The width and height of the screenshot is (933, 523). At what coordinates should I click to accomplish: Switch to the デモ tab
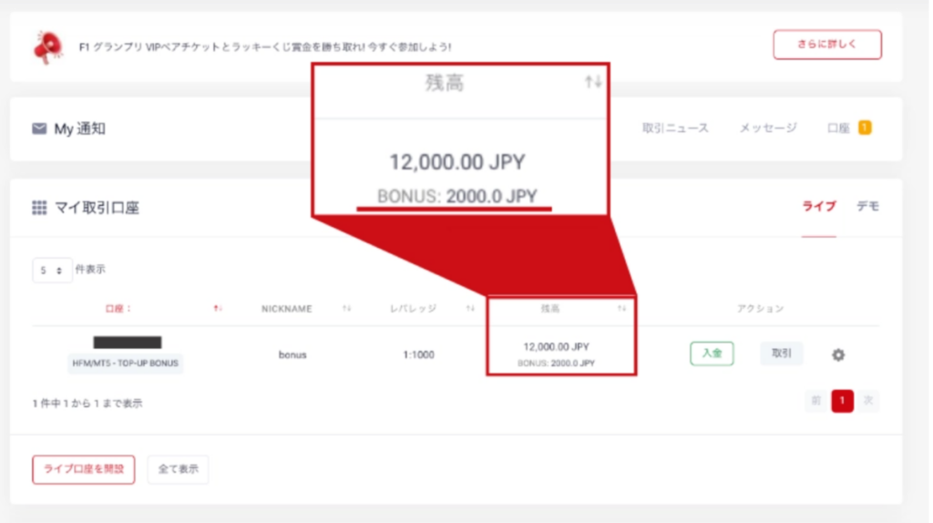(x=867, y=207)
